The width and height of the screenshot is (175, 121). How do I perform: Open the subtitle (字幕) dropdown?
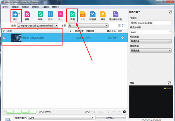coord(88,26)
